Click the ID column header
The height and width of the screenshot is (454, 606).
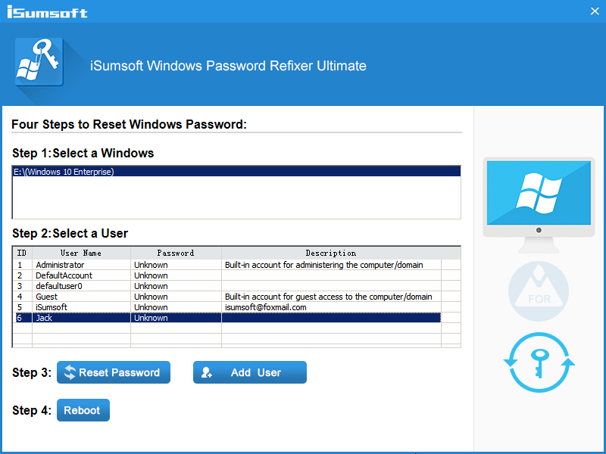[x=23, y=253]
